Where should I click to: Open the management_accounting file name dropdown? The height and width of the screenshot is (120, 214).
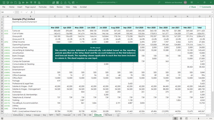click(117, 2)
